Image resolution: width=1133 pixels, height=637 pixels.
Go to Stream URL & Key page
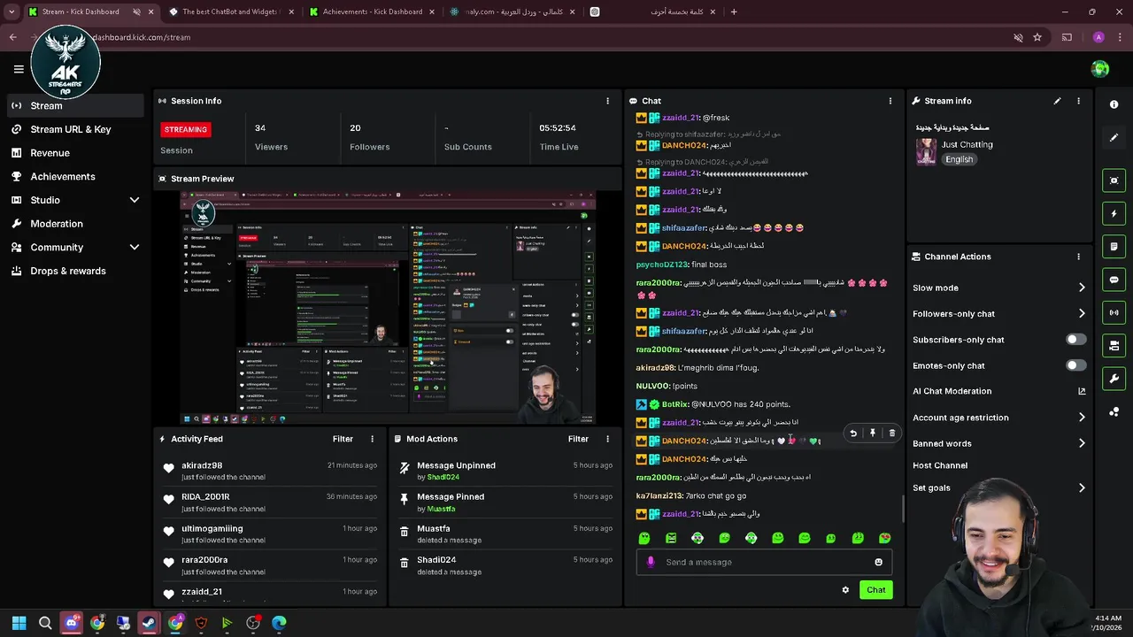pos(71,129)
